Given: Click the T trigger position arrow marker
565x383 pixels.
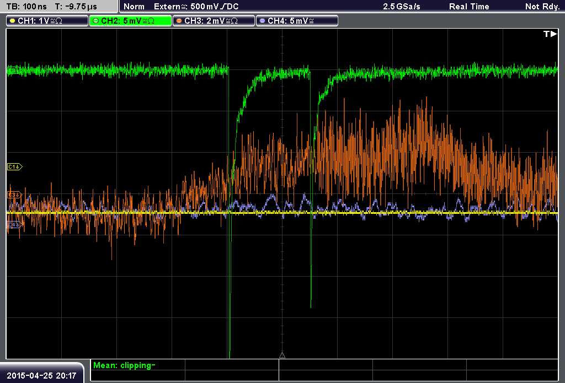Looking at the screenshot, I should click(550, 34).
